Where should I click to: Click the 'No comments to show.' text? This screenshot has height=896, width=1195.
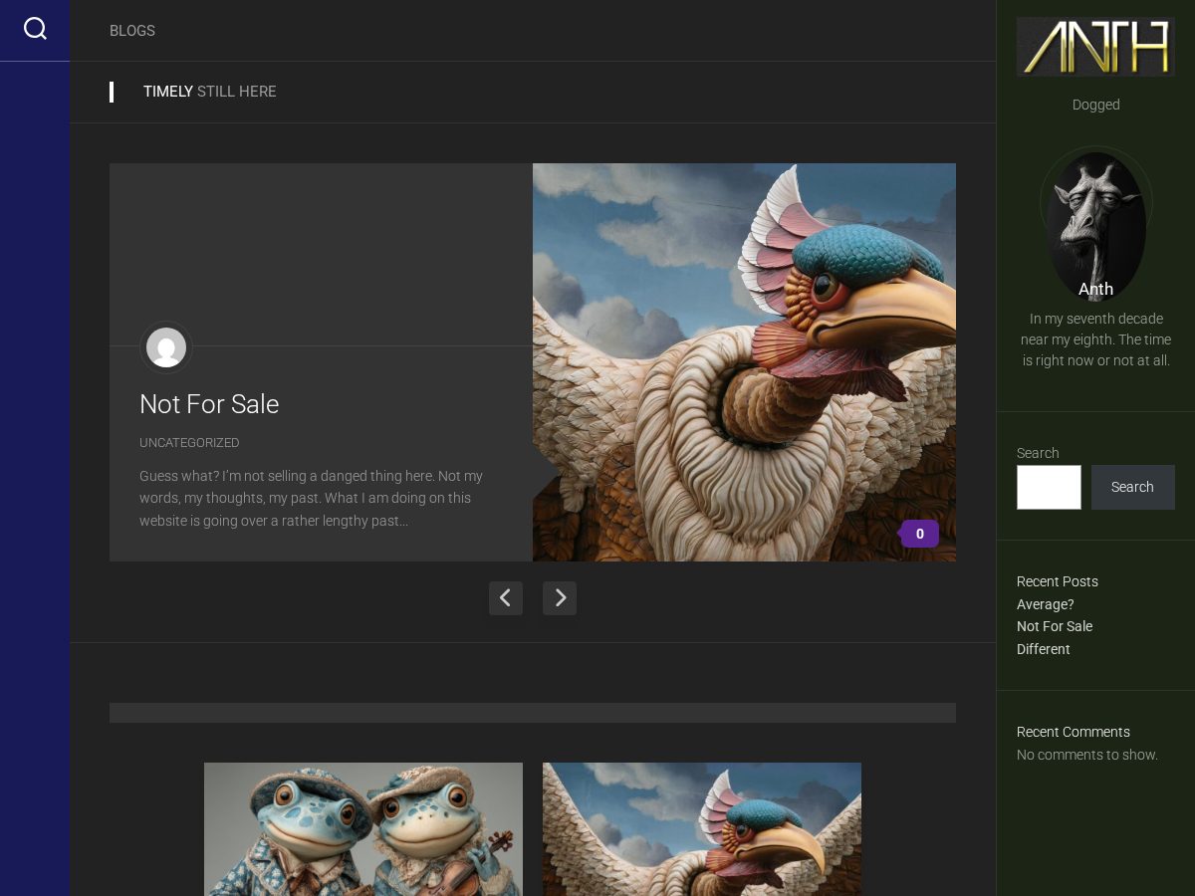click(x=1087, y=755)
